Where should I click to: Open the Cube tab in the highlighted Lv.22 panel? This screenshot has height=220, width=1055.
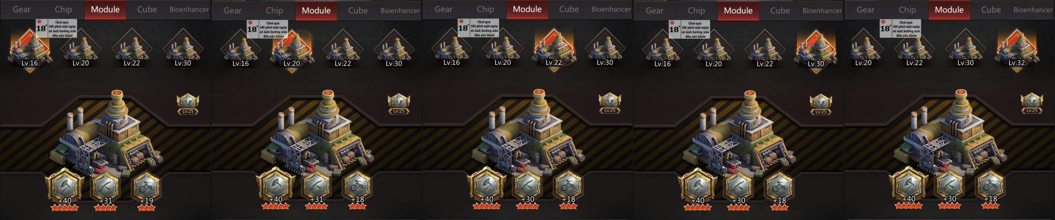click(569, 9)
